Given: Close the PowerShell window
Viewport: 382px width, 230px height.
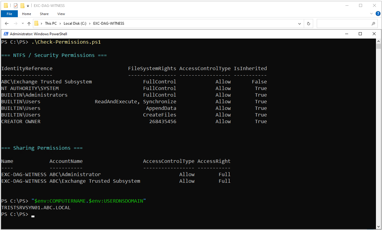Looking at the screenshot, I should (x=374, y=34).
